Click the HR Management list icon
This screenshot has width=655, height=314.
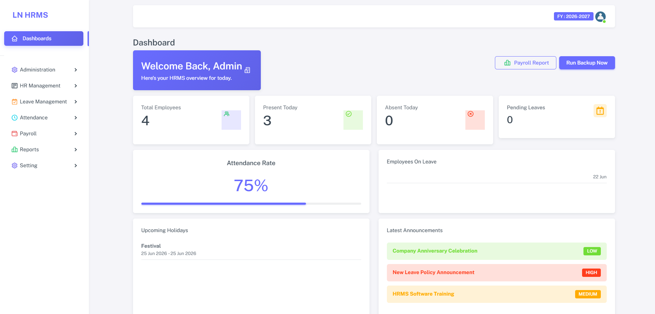point(15,86)
